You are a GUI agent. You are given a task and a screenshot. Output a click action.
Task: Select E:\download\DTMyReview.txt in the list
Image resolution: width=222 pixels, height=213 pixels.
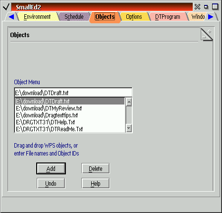click(70, 108)
